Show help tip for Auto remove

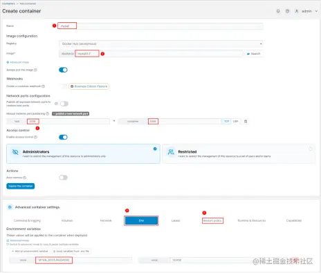click(24, 178)
